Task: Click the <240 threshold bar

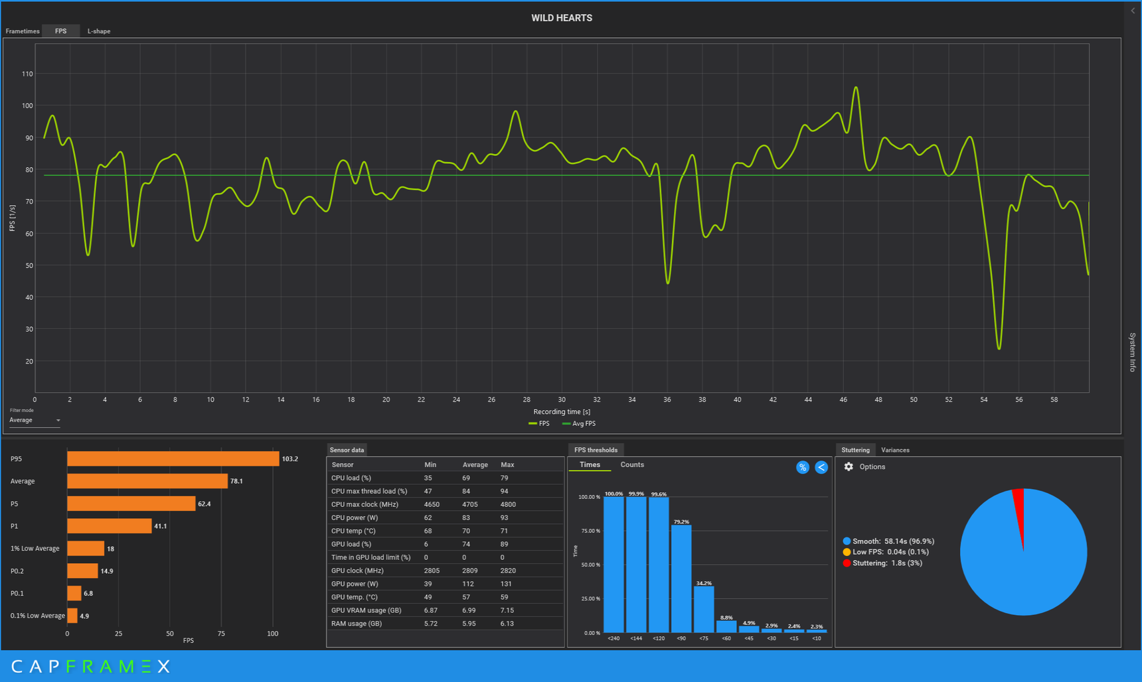Action: [613, 565]
